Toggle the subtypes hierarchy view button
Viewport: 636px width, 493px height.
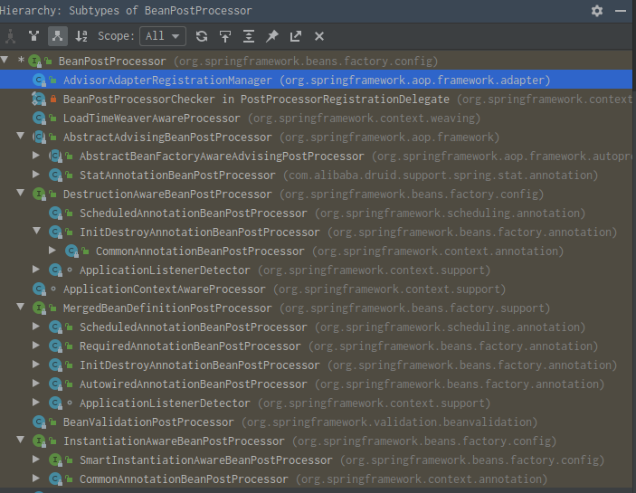[56, 36]
